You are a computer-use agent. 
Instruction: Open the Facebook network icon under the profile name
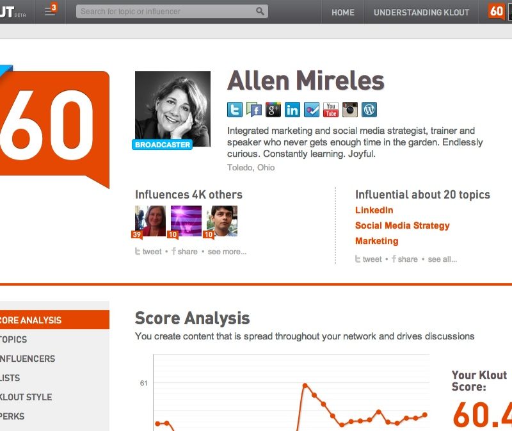[x=254, y=110]
